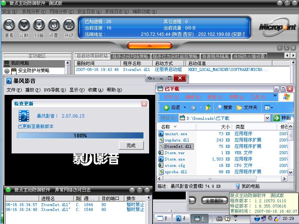The image size is (299, 224).
Task: Click the taskbar help question mark icon
Action: coord(227,219)
